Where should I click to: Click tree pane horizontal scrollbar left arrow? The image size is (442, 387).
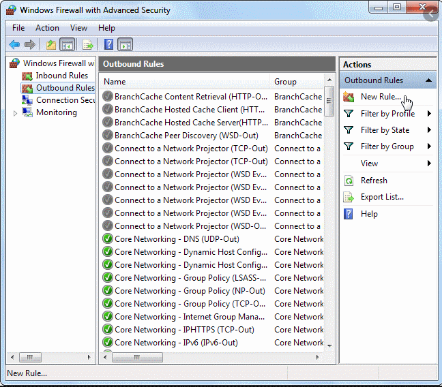click(12, 358)
